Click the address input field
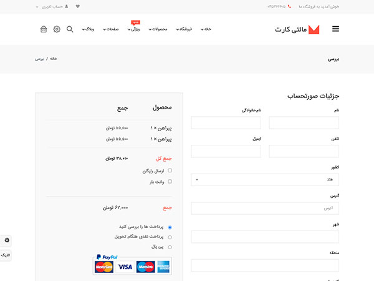The height and width of the screenshot is (281, 374). point(265,208)
